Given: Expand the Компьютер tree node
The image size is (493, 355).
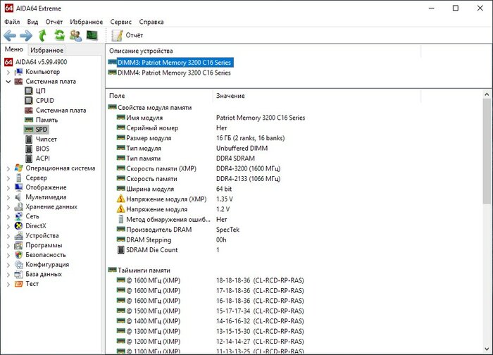Looking at the screenshot, I should point(8,72).
